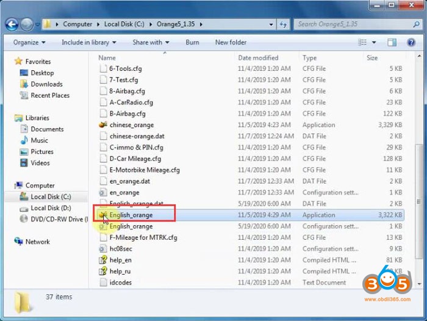
Task: Select the 7-Test.cfg file
Action: tap(124, 80)
